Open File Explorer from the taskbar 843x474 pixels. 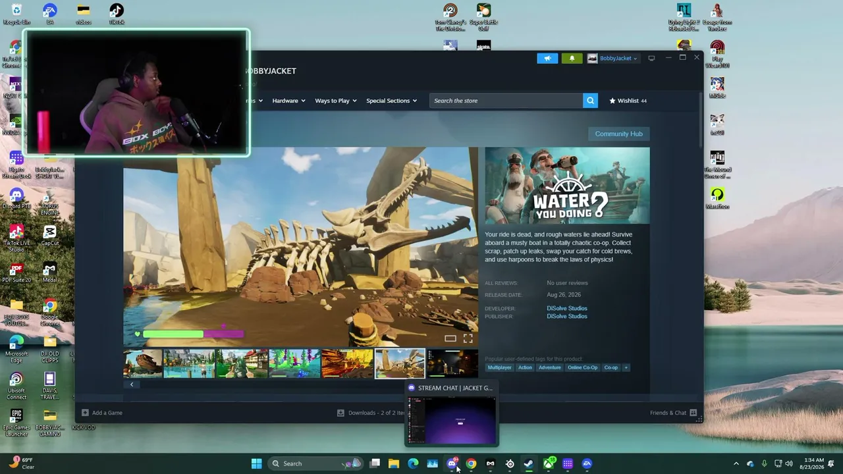click(x=394, y=463)
